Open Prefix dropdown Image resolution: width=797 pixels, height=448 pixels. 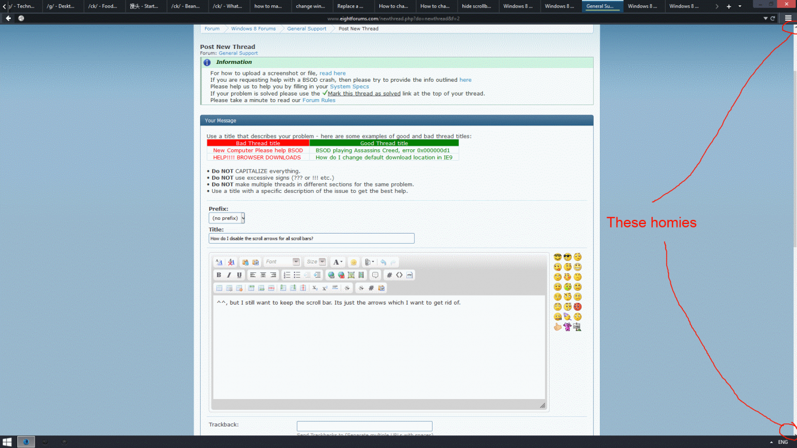227,218
